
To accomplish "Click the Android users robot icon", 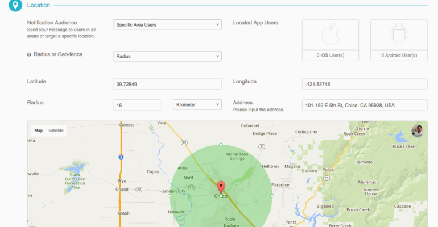I will [x=399, y=34].
